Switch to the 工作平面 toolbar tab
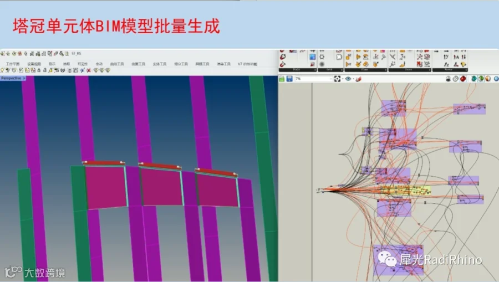This screenshot has width=499, height=282. (x=13, y=64)
